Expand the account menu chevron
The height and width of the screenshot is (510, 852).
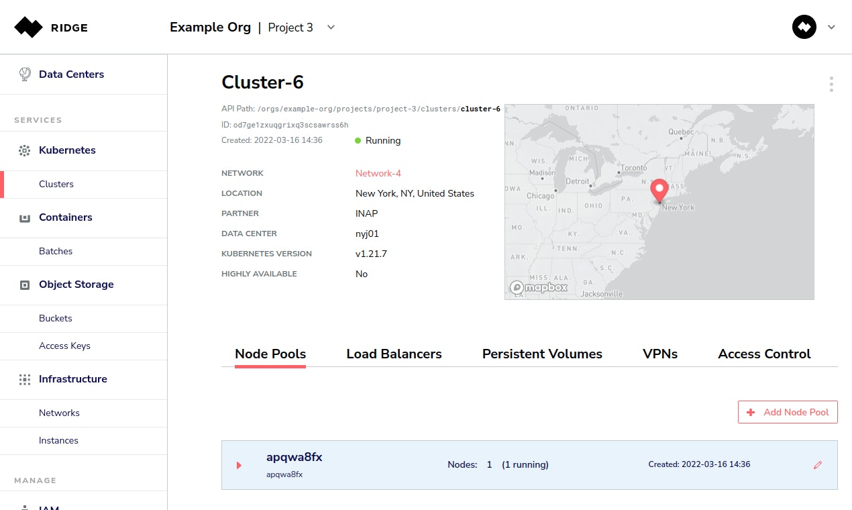(832, 28)
